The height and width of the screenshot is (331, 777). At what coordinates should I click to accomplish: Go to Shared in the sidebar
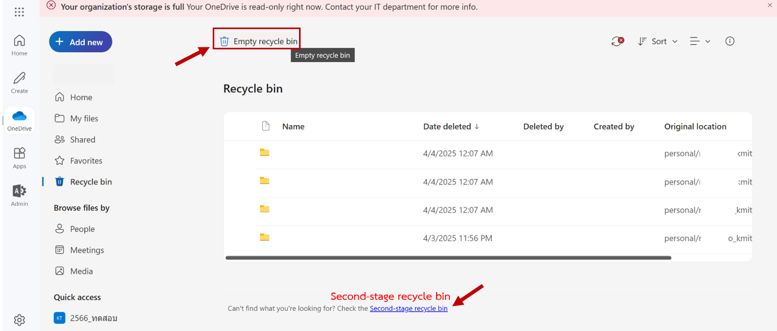pyautogui.click(x=82, y=140)
